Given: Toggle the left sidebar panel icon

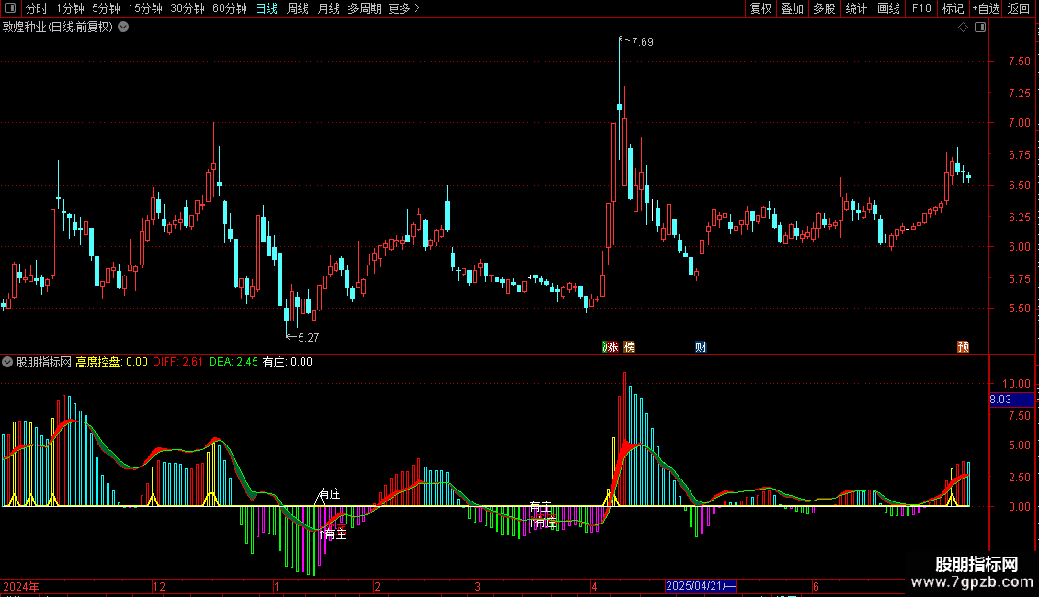Looking at the screenshot, I should (10, 8).
